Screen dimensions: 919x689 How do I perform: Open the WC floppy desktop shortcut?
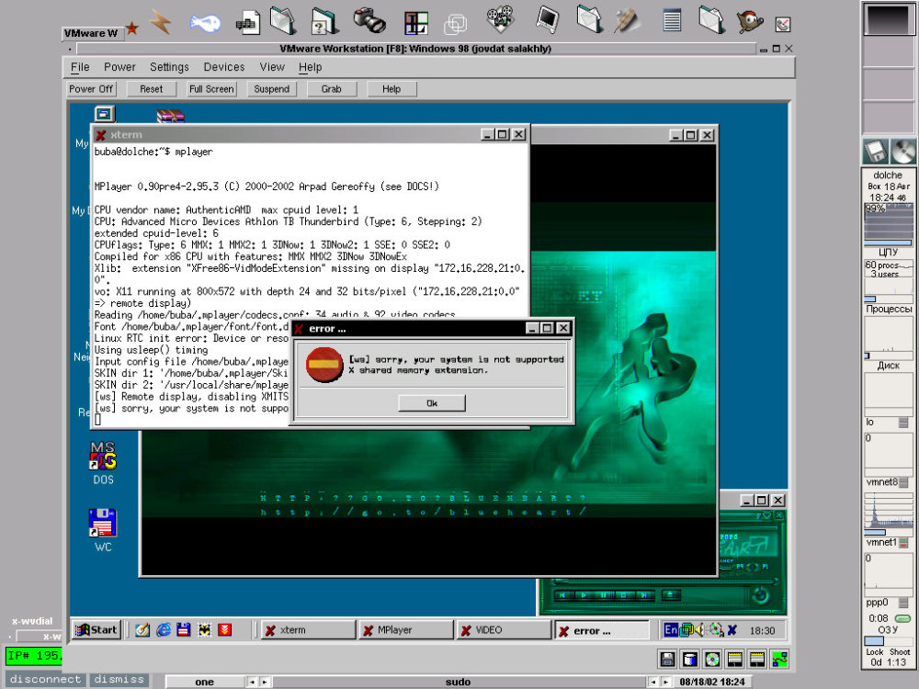[103, 530]
